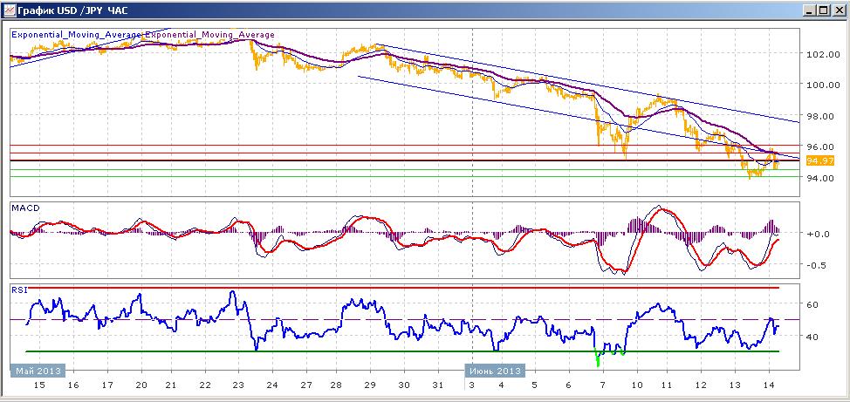The height and width of the screenshot is (402, 850).
Task: Select the green oversold line in RSI panel
Action: point(404,351)
